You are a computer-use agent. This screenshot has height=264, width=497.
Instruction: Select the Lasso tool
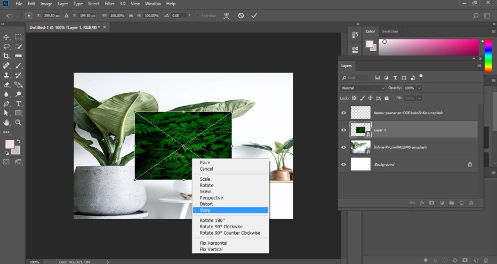tap(6, 46)
